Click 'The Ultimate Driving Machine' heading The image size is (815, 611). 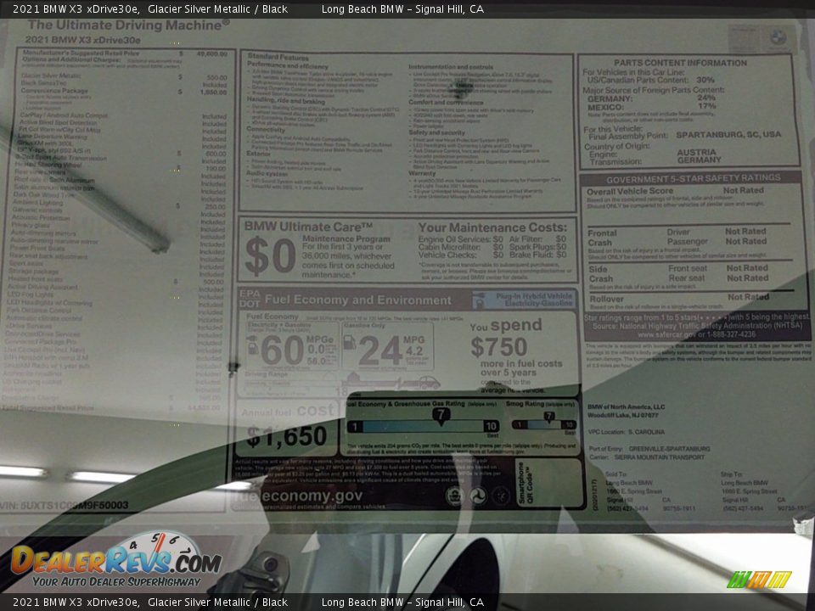point(128,25)
